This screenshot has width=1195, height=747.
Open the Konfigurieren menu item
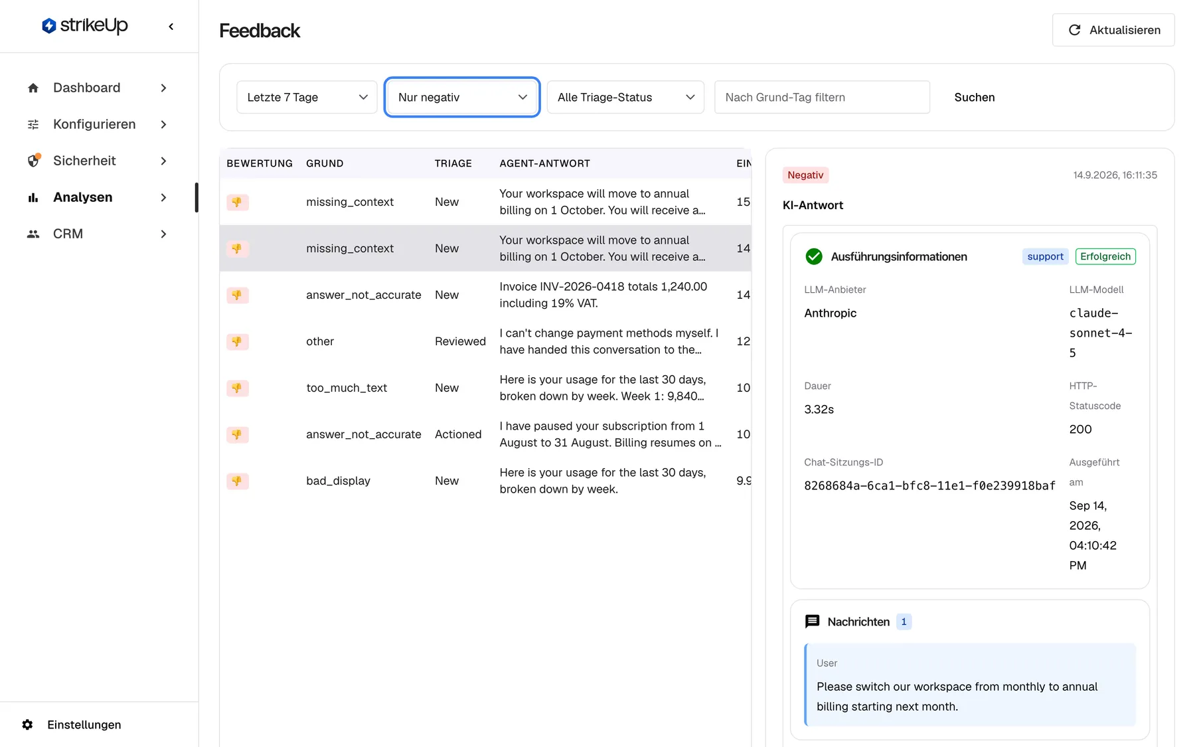coord(98,124)
